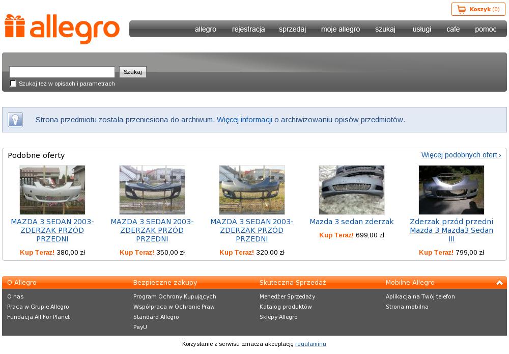Click the O Allegro footer heading

[22, 283]
